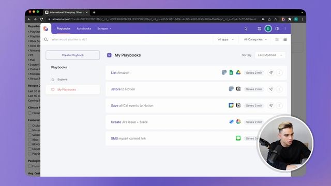Click the scraper icon in List Amazon row
This screenshot has height=186, width=331.
point(224,72)
